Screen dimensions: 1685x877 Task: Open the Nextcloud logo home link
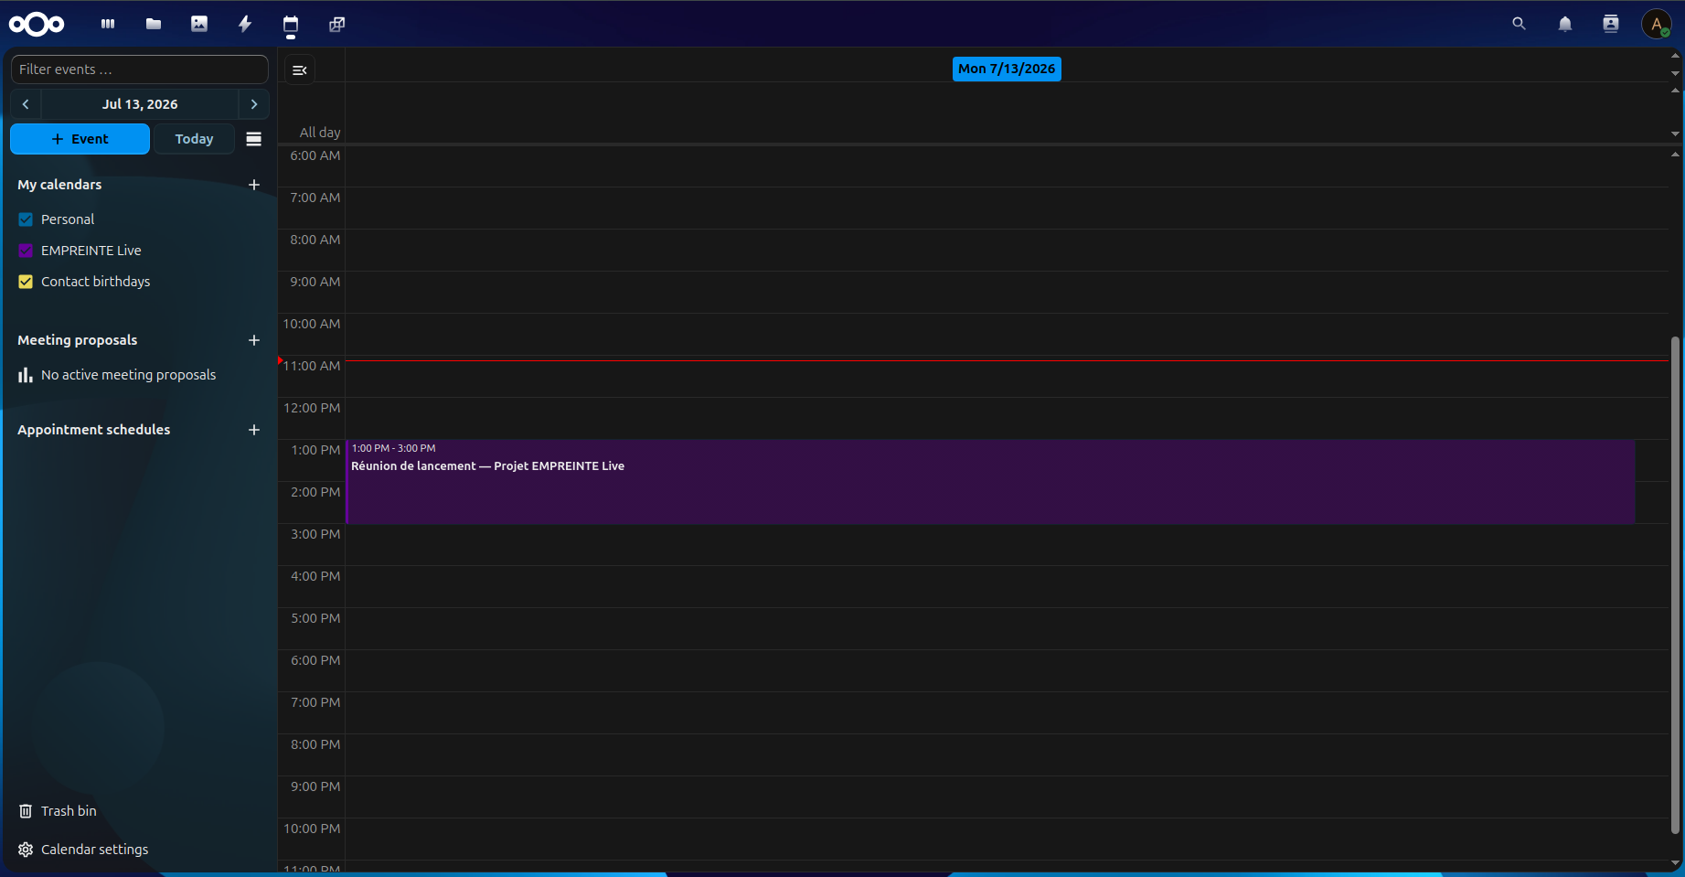click(37, 24)
